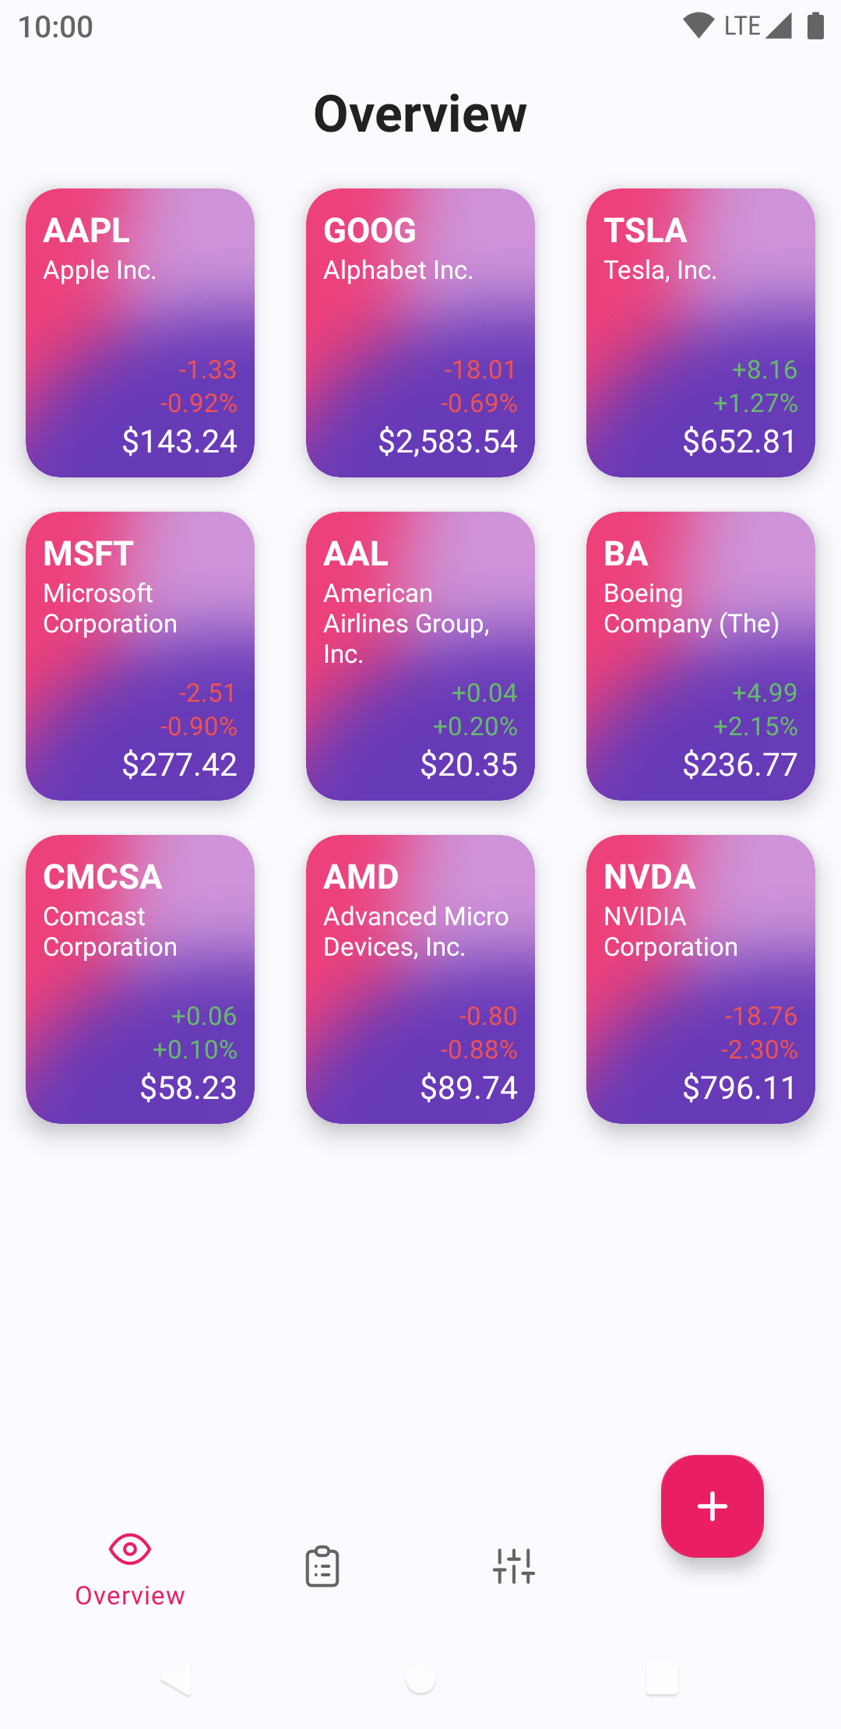841x1729 pixels.
Task: Open the sliders settings tab
Action: click(x=514, y=1566)
